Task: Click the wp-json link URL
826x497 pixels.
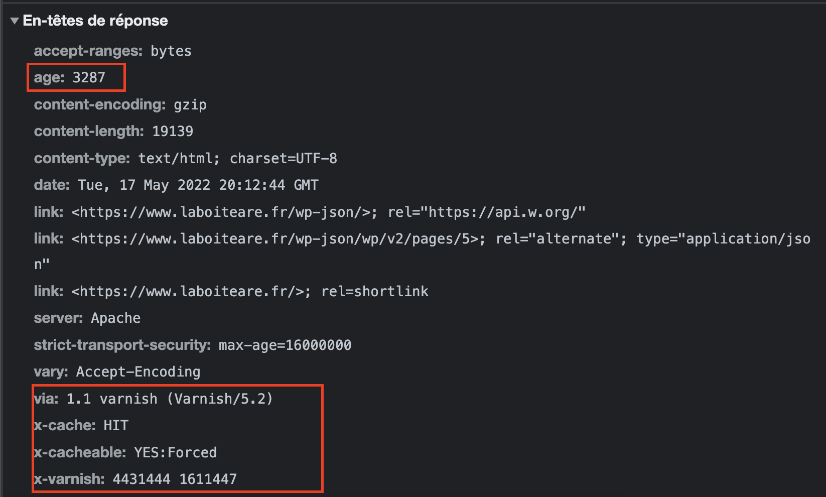Action: (224, 212)
